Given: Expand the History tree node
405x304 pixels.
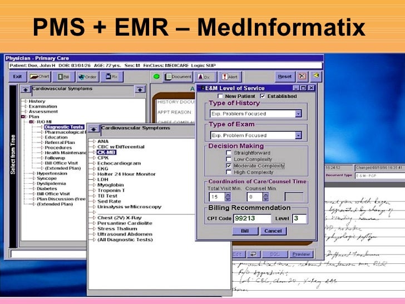Looking at the screenshot, I should (x=26, y=101).
